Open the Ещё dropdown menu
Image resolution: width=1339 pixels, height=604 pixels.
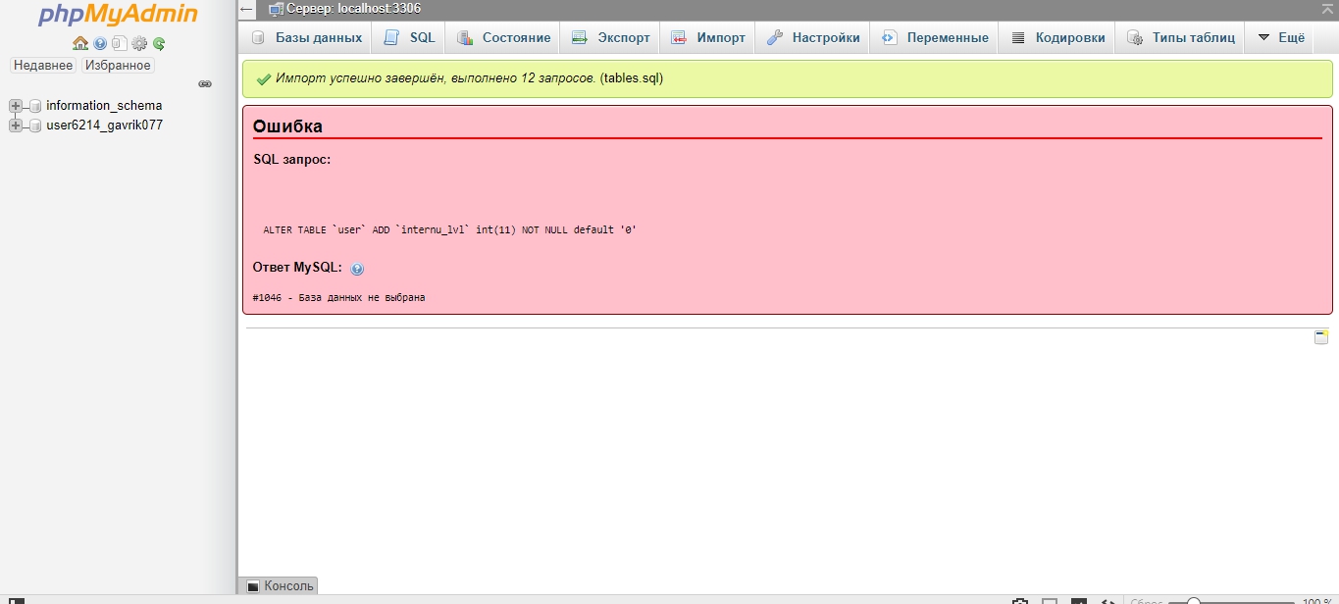pos(1281,38)
